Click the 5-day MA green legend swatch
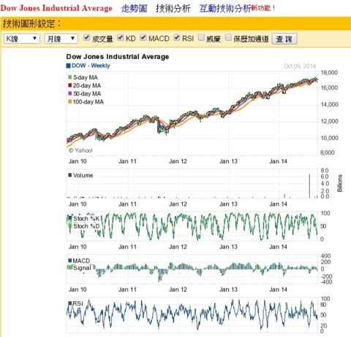Screen dimensions: 351x337 click(70, 77)
